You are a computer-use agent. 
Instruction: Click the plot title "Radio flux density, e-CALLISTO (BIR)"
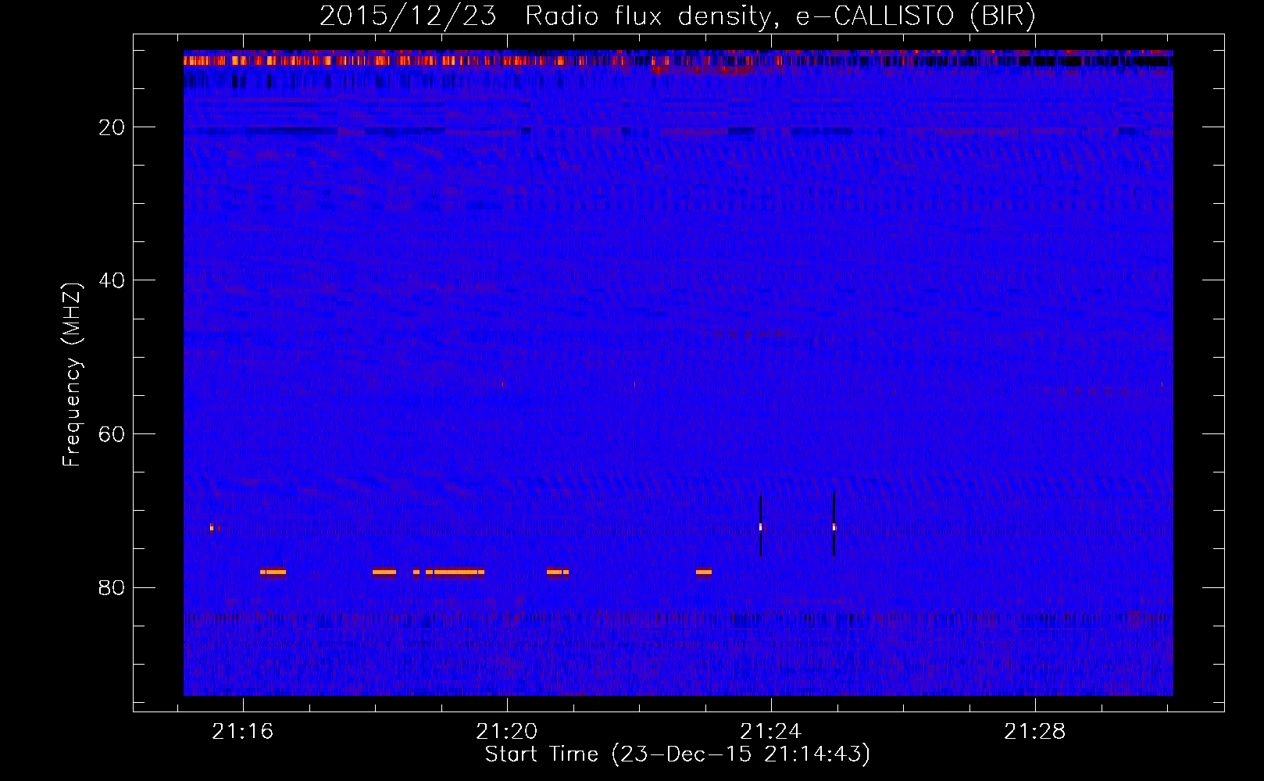[x=780, y=16]
